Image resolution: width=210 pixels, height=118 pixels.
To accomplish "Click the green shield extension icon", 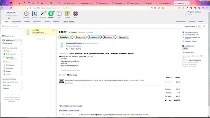I will coord(203,8).
